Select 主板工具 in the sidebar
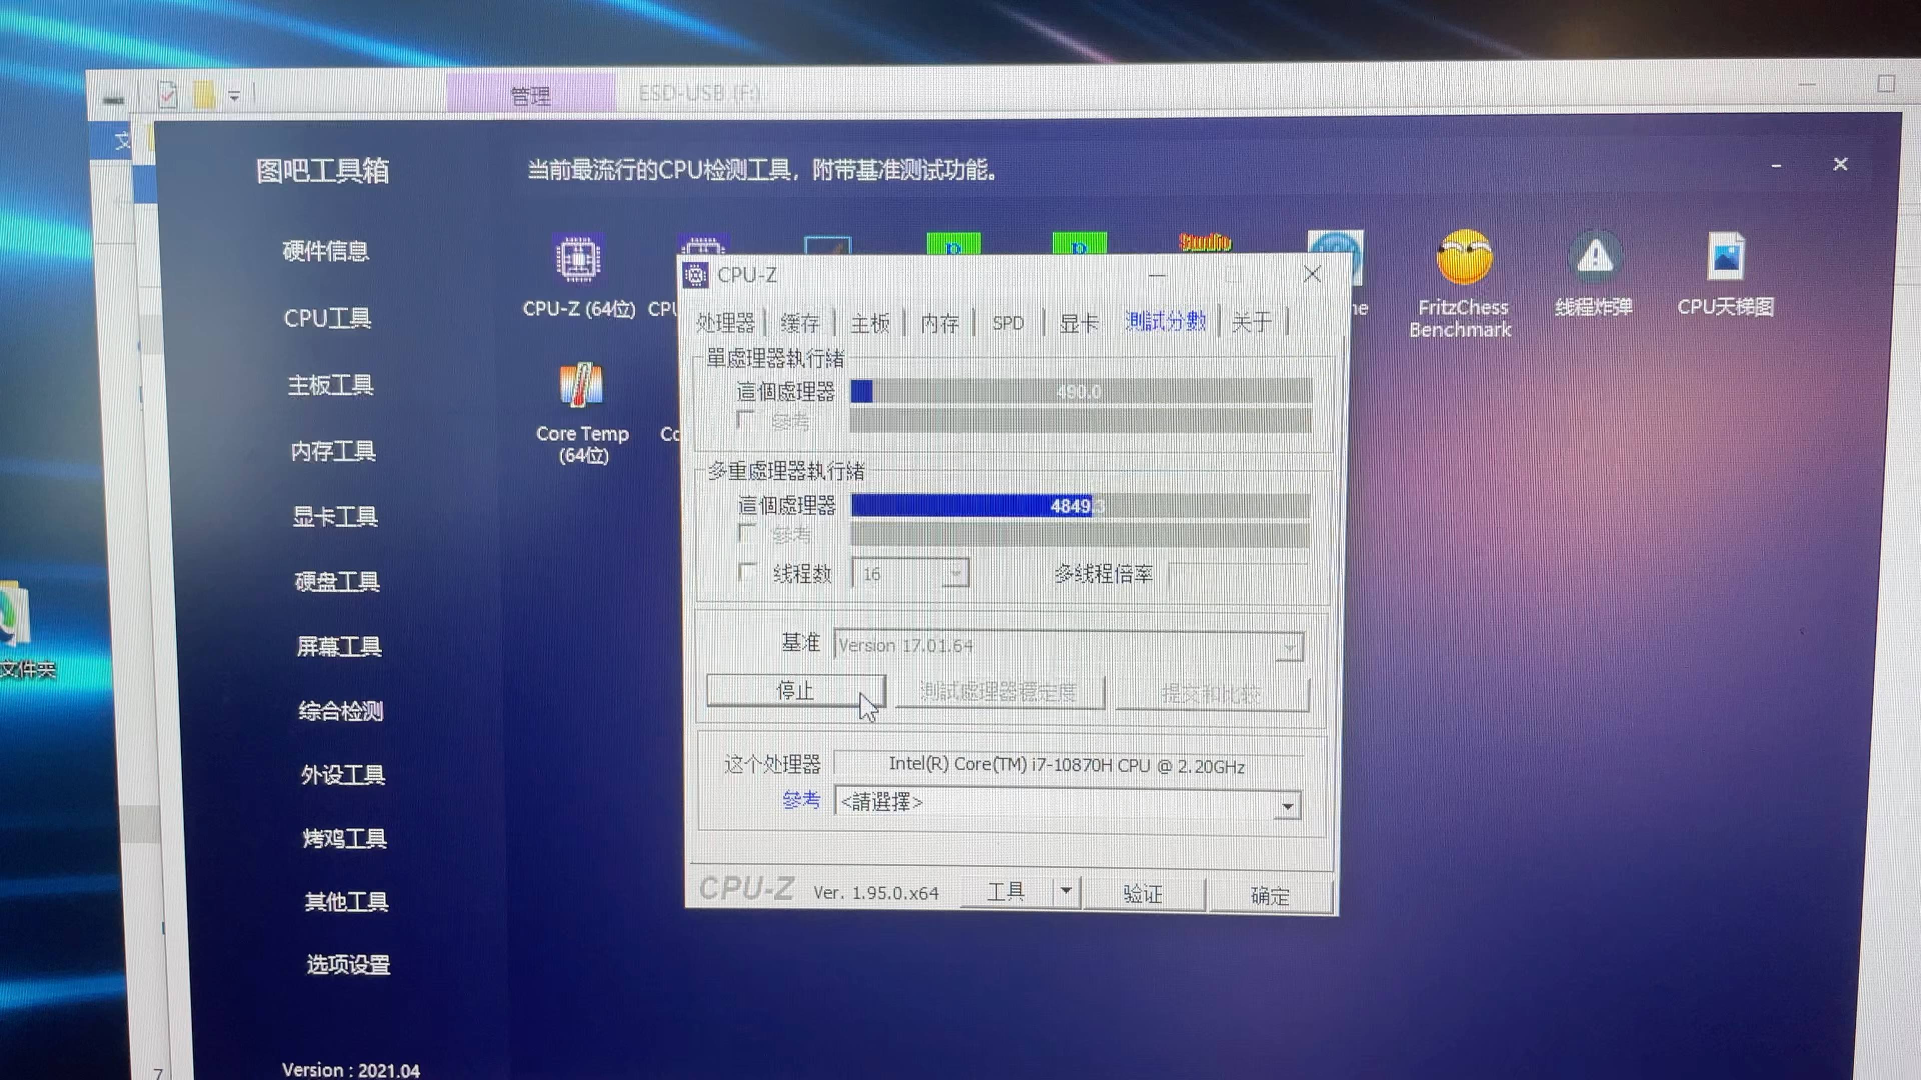The image size is (1921, 1080). [x=330, y=385]
